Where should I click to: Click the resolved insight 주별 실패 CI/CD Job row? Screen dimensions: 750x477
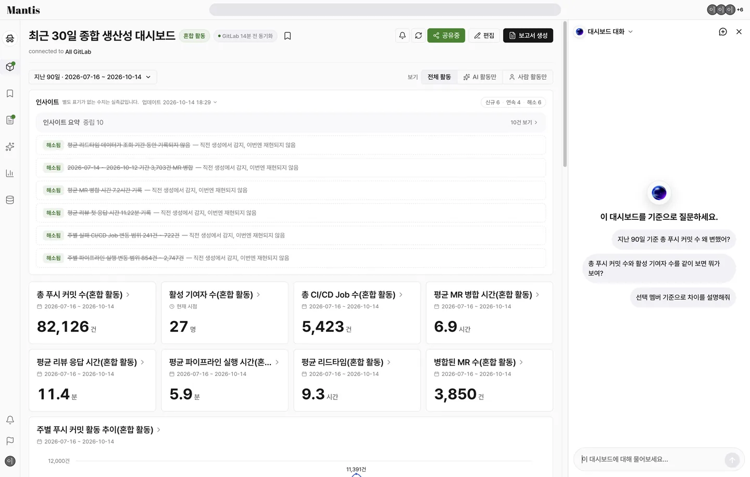pyautogui.click(x=291, y=235)
